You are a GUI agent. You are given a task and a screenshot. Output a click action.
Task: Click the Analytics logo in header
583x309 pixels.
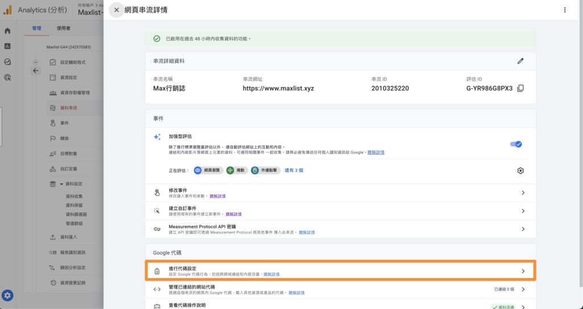7,10
